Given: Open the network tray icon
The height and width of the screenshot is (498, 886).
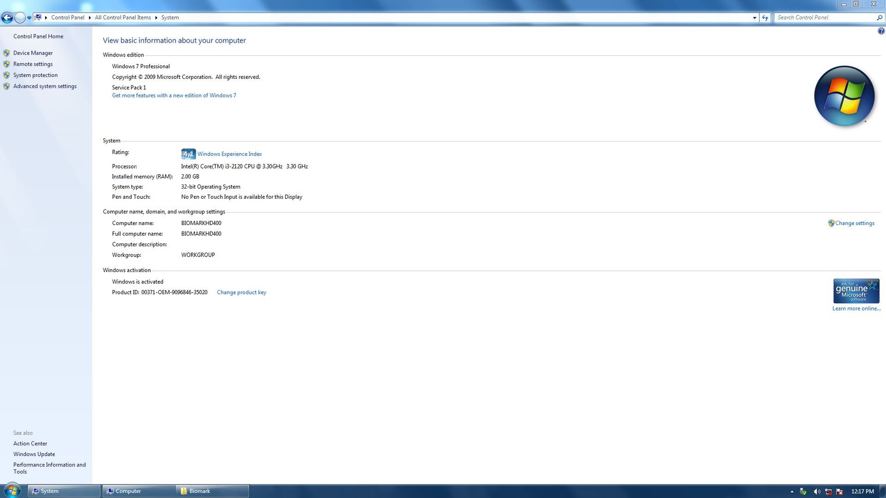Looking at the screenshot, I should click(828, 491).
